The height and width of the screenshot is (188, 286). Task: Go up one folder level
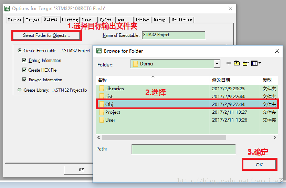point(237,63)
